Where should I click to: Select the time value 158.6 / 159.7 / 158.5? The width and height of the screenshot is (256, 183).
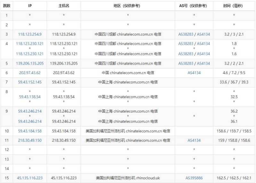click(234, 131)
